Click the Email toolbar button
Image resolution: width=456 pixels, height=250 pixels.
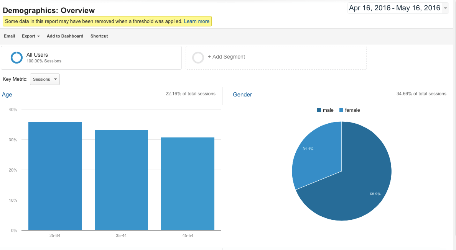(x=10, y=36)
